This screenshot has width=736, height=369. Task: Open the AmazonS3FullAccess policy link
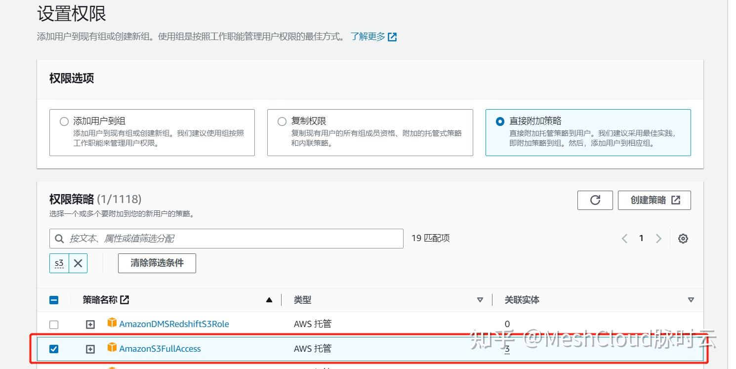click(160, 348)
